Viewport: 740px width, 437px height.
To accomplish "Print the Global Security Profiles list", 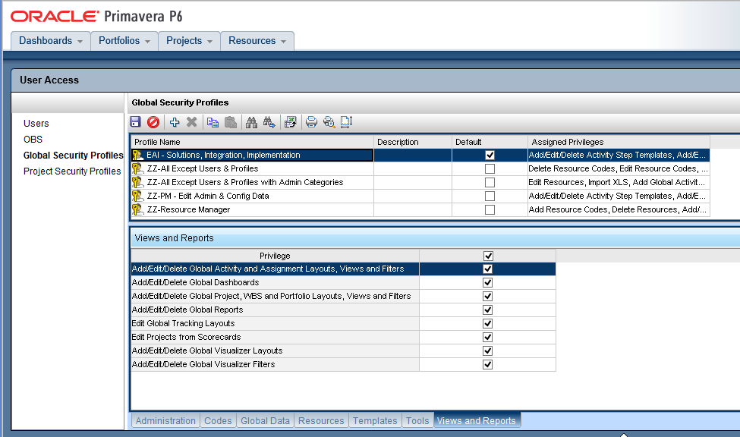I will click(x=311, y=121).
